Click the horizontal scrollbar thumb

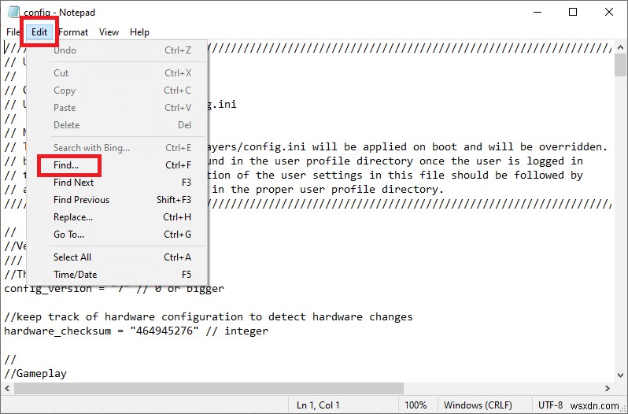coord(209,388)
